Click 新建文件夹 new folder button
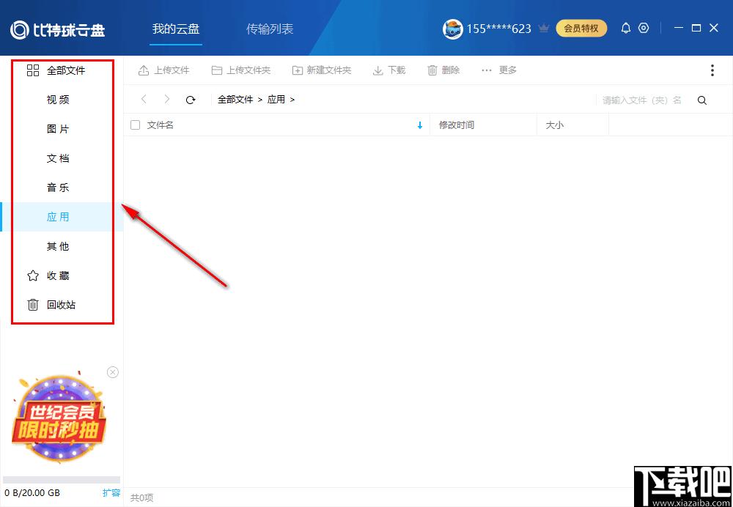Image resolution: width=733 pixels, height=507 pixels. pyautogui.click(x=322, y=70)
